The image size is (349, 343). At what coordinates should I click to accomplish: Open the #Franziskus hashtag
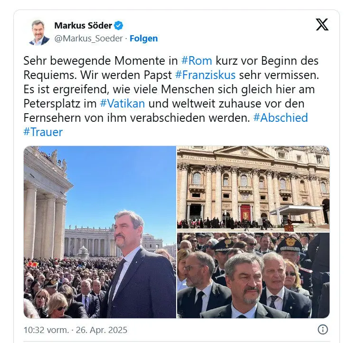click(205, 75)
